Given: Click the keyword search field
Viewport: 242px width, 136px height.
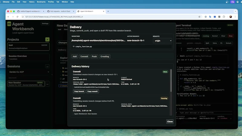Looking at the screenshot, I should [x=28, y=78].
